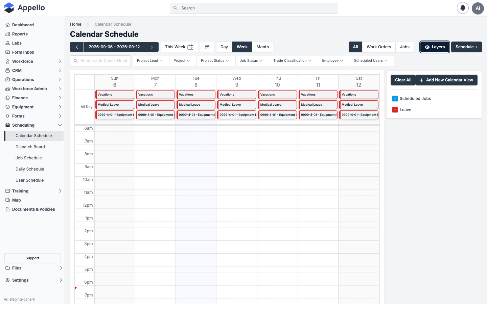Image resolution: width=487 pixels, height=310 pixels.
Task: Click the Workforce person icon
Action: 7,61
